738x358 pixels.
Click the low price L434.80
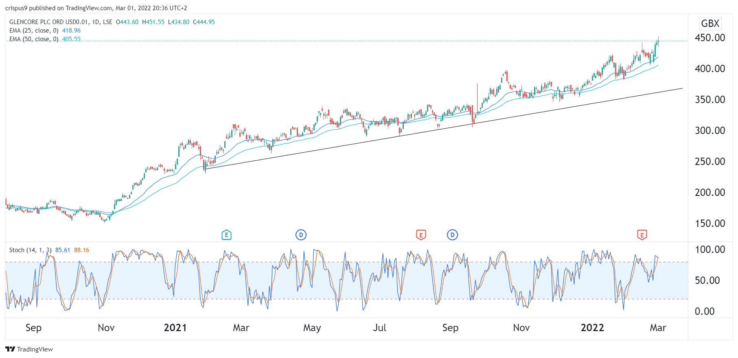(x=179, y=22)
